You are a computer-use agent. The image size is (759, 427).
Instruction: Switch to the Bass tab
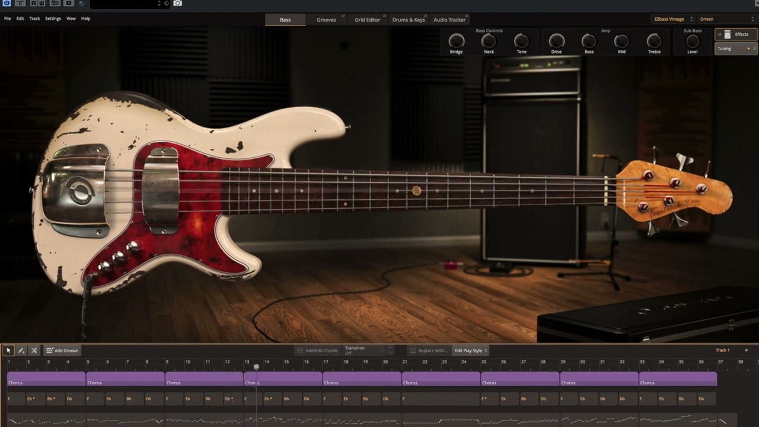click(285, 20)
